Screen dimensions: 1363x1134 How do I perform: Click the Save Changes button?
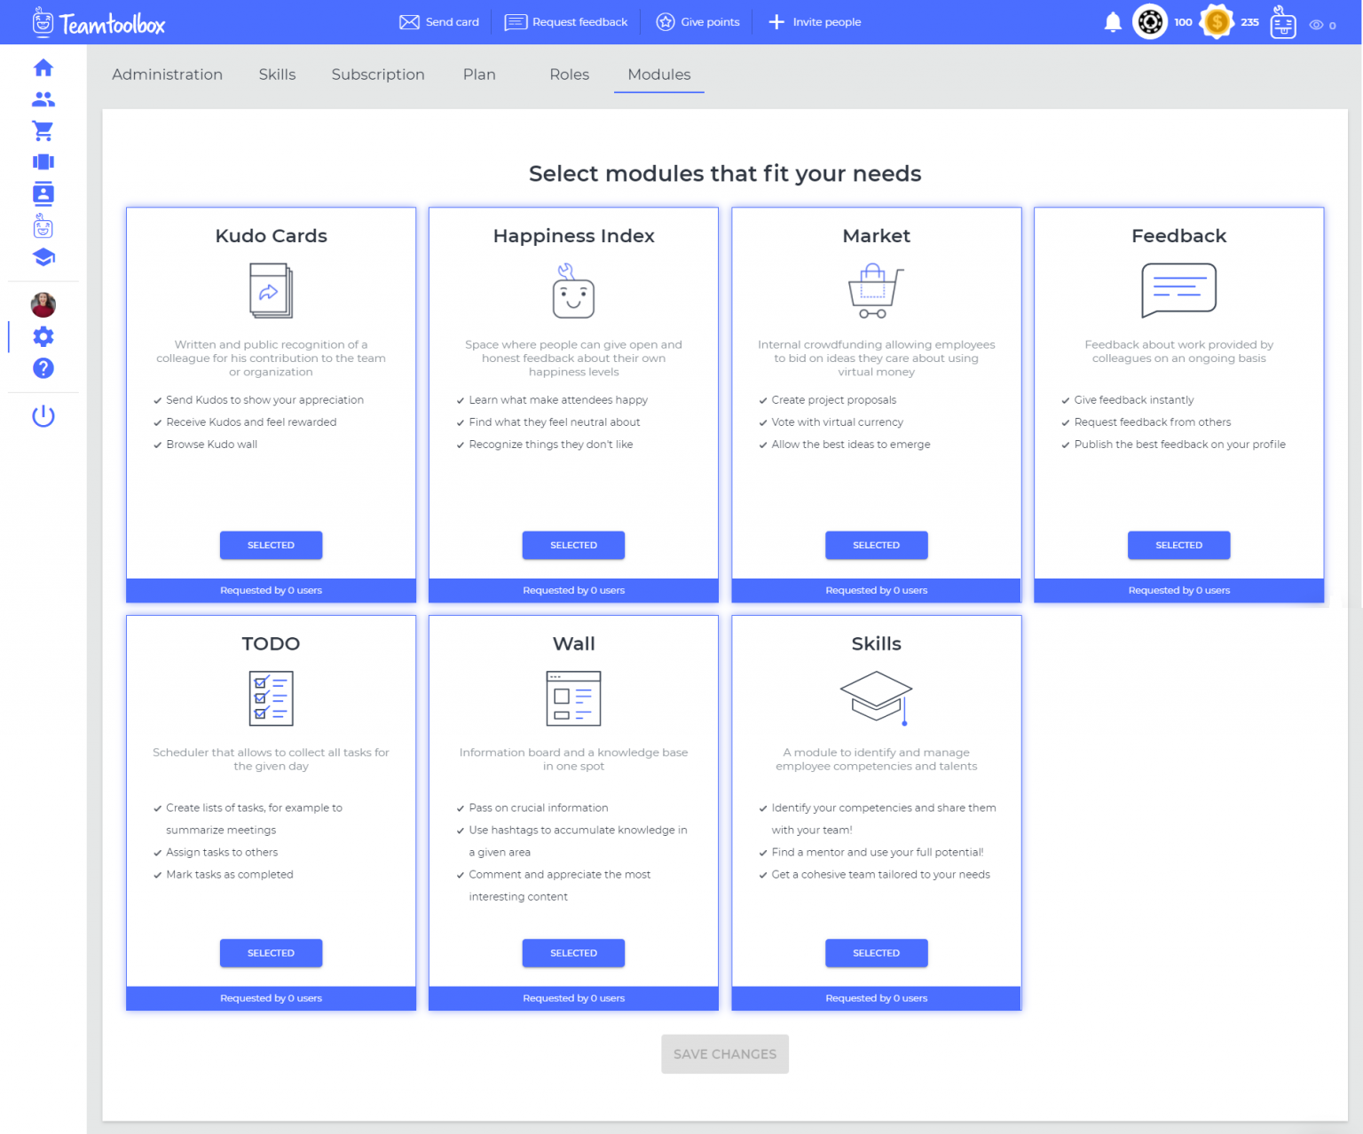click(x=725, y=1053)
